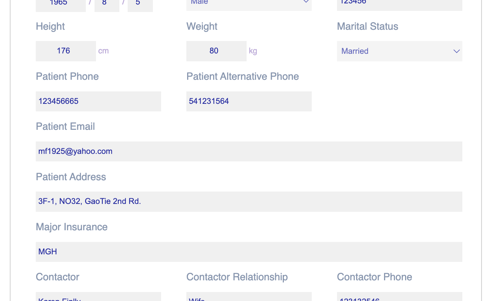
Task: Click the Patient Phone input field
Action: [x=98, y=101]
